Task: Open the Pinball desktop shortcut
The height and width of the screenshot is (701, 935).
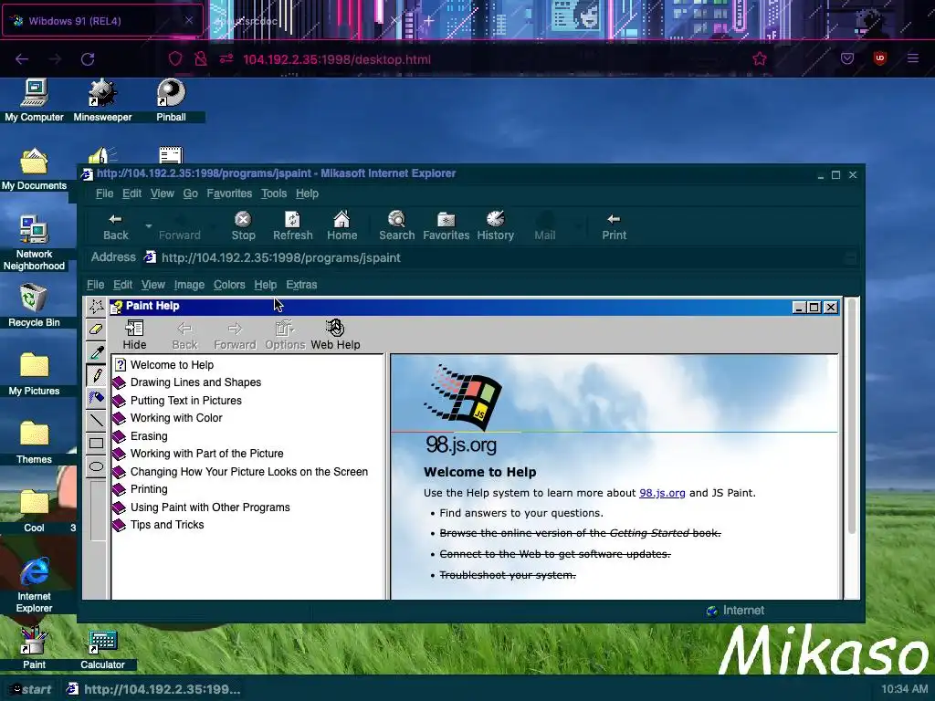Action: pos(171,100)
